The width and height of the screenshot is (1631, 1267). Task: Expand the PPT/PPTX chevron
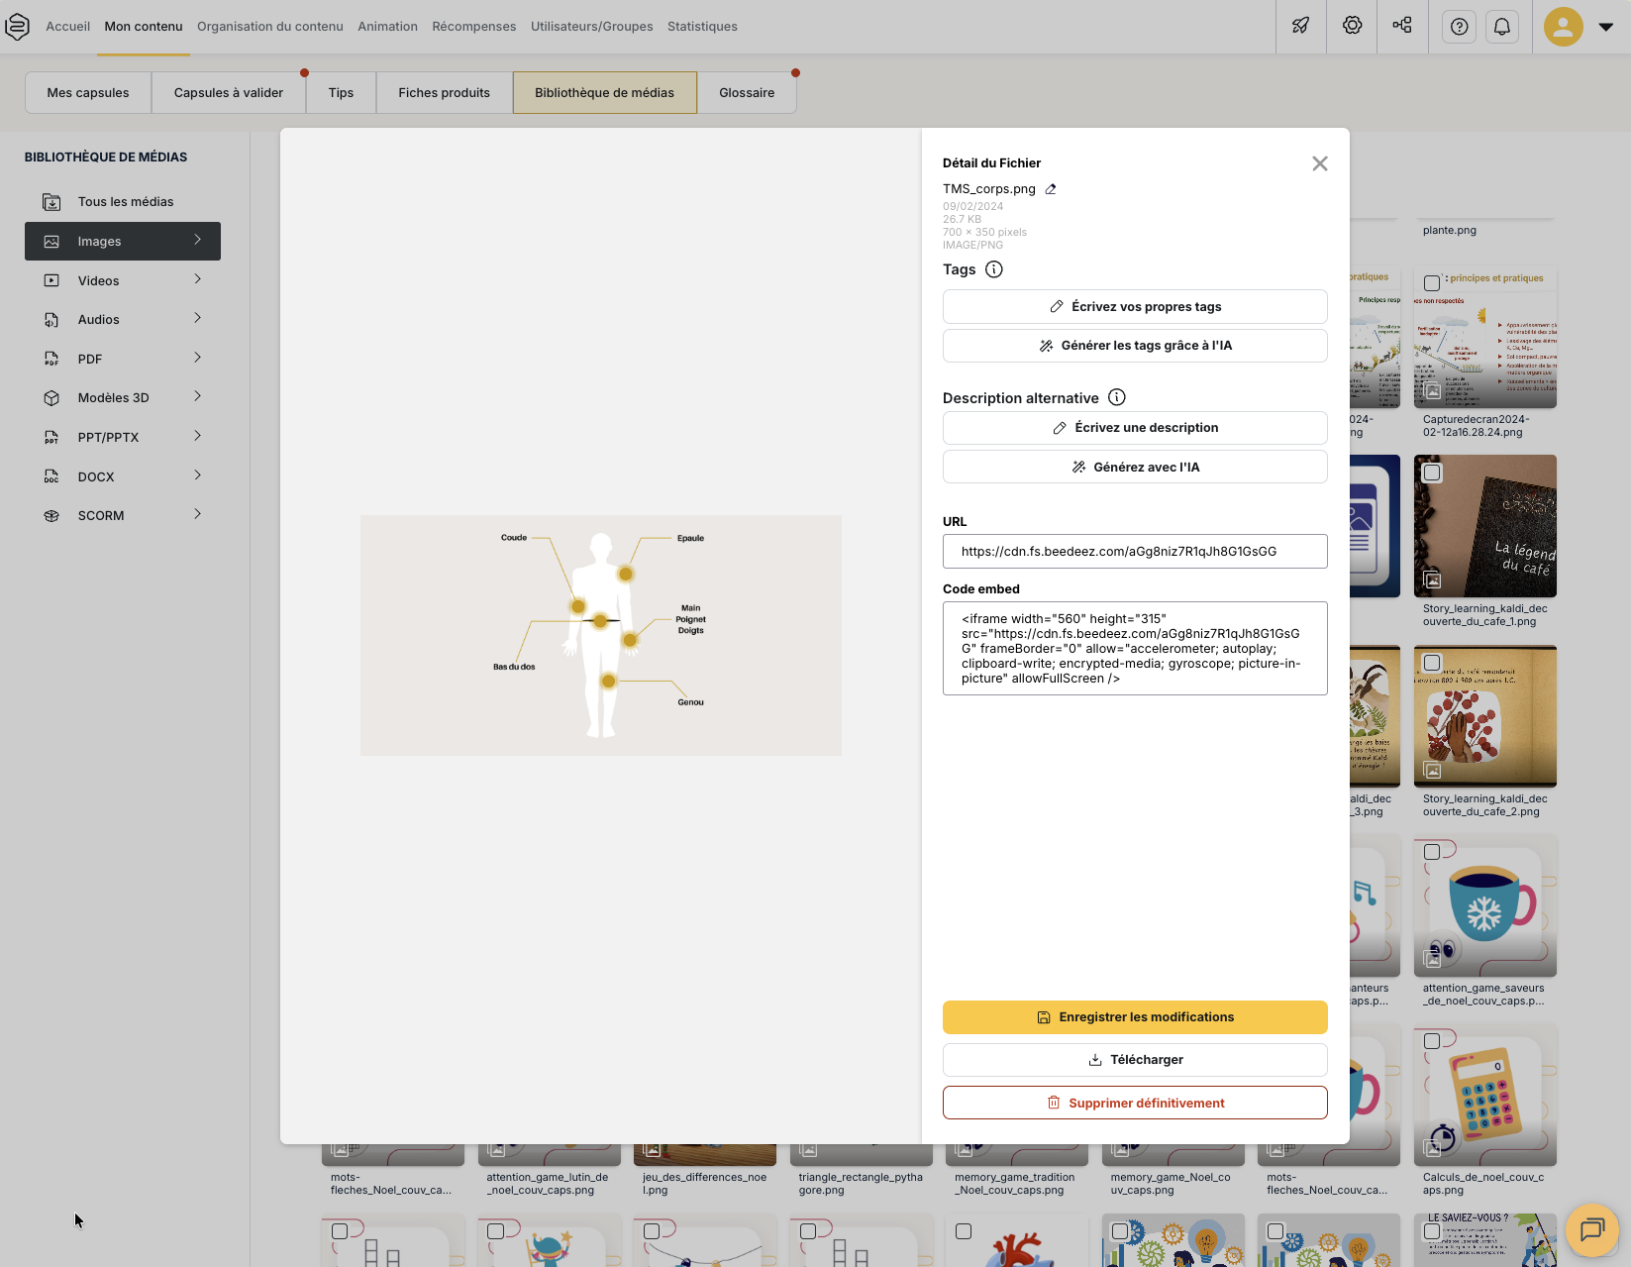point(198,436)
